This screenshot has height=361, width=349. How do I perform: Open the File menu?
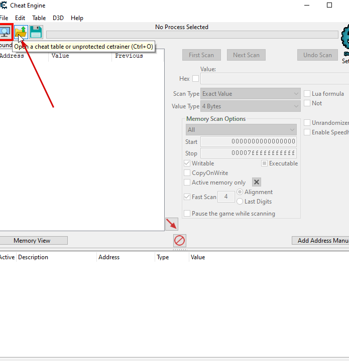click(x=4, y=18)
